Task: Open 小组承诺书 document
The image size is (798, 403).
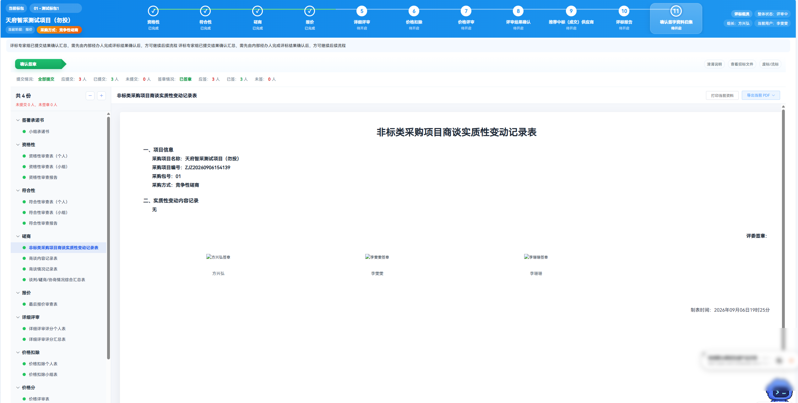Action: coord(39,132)
